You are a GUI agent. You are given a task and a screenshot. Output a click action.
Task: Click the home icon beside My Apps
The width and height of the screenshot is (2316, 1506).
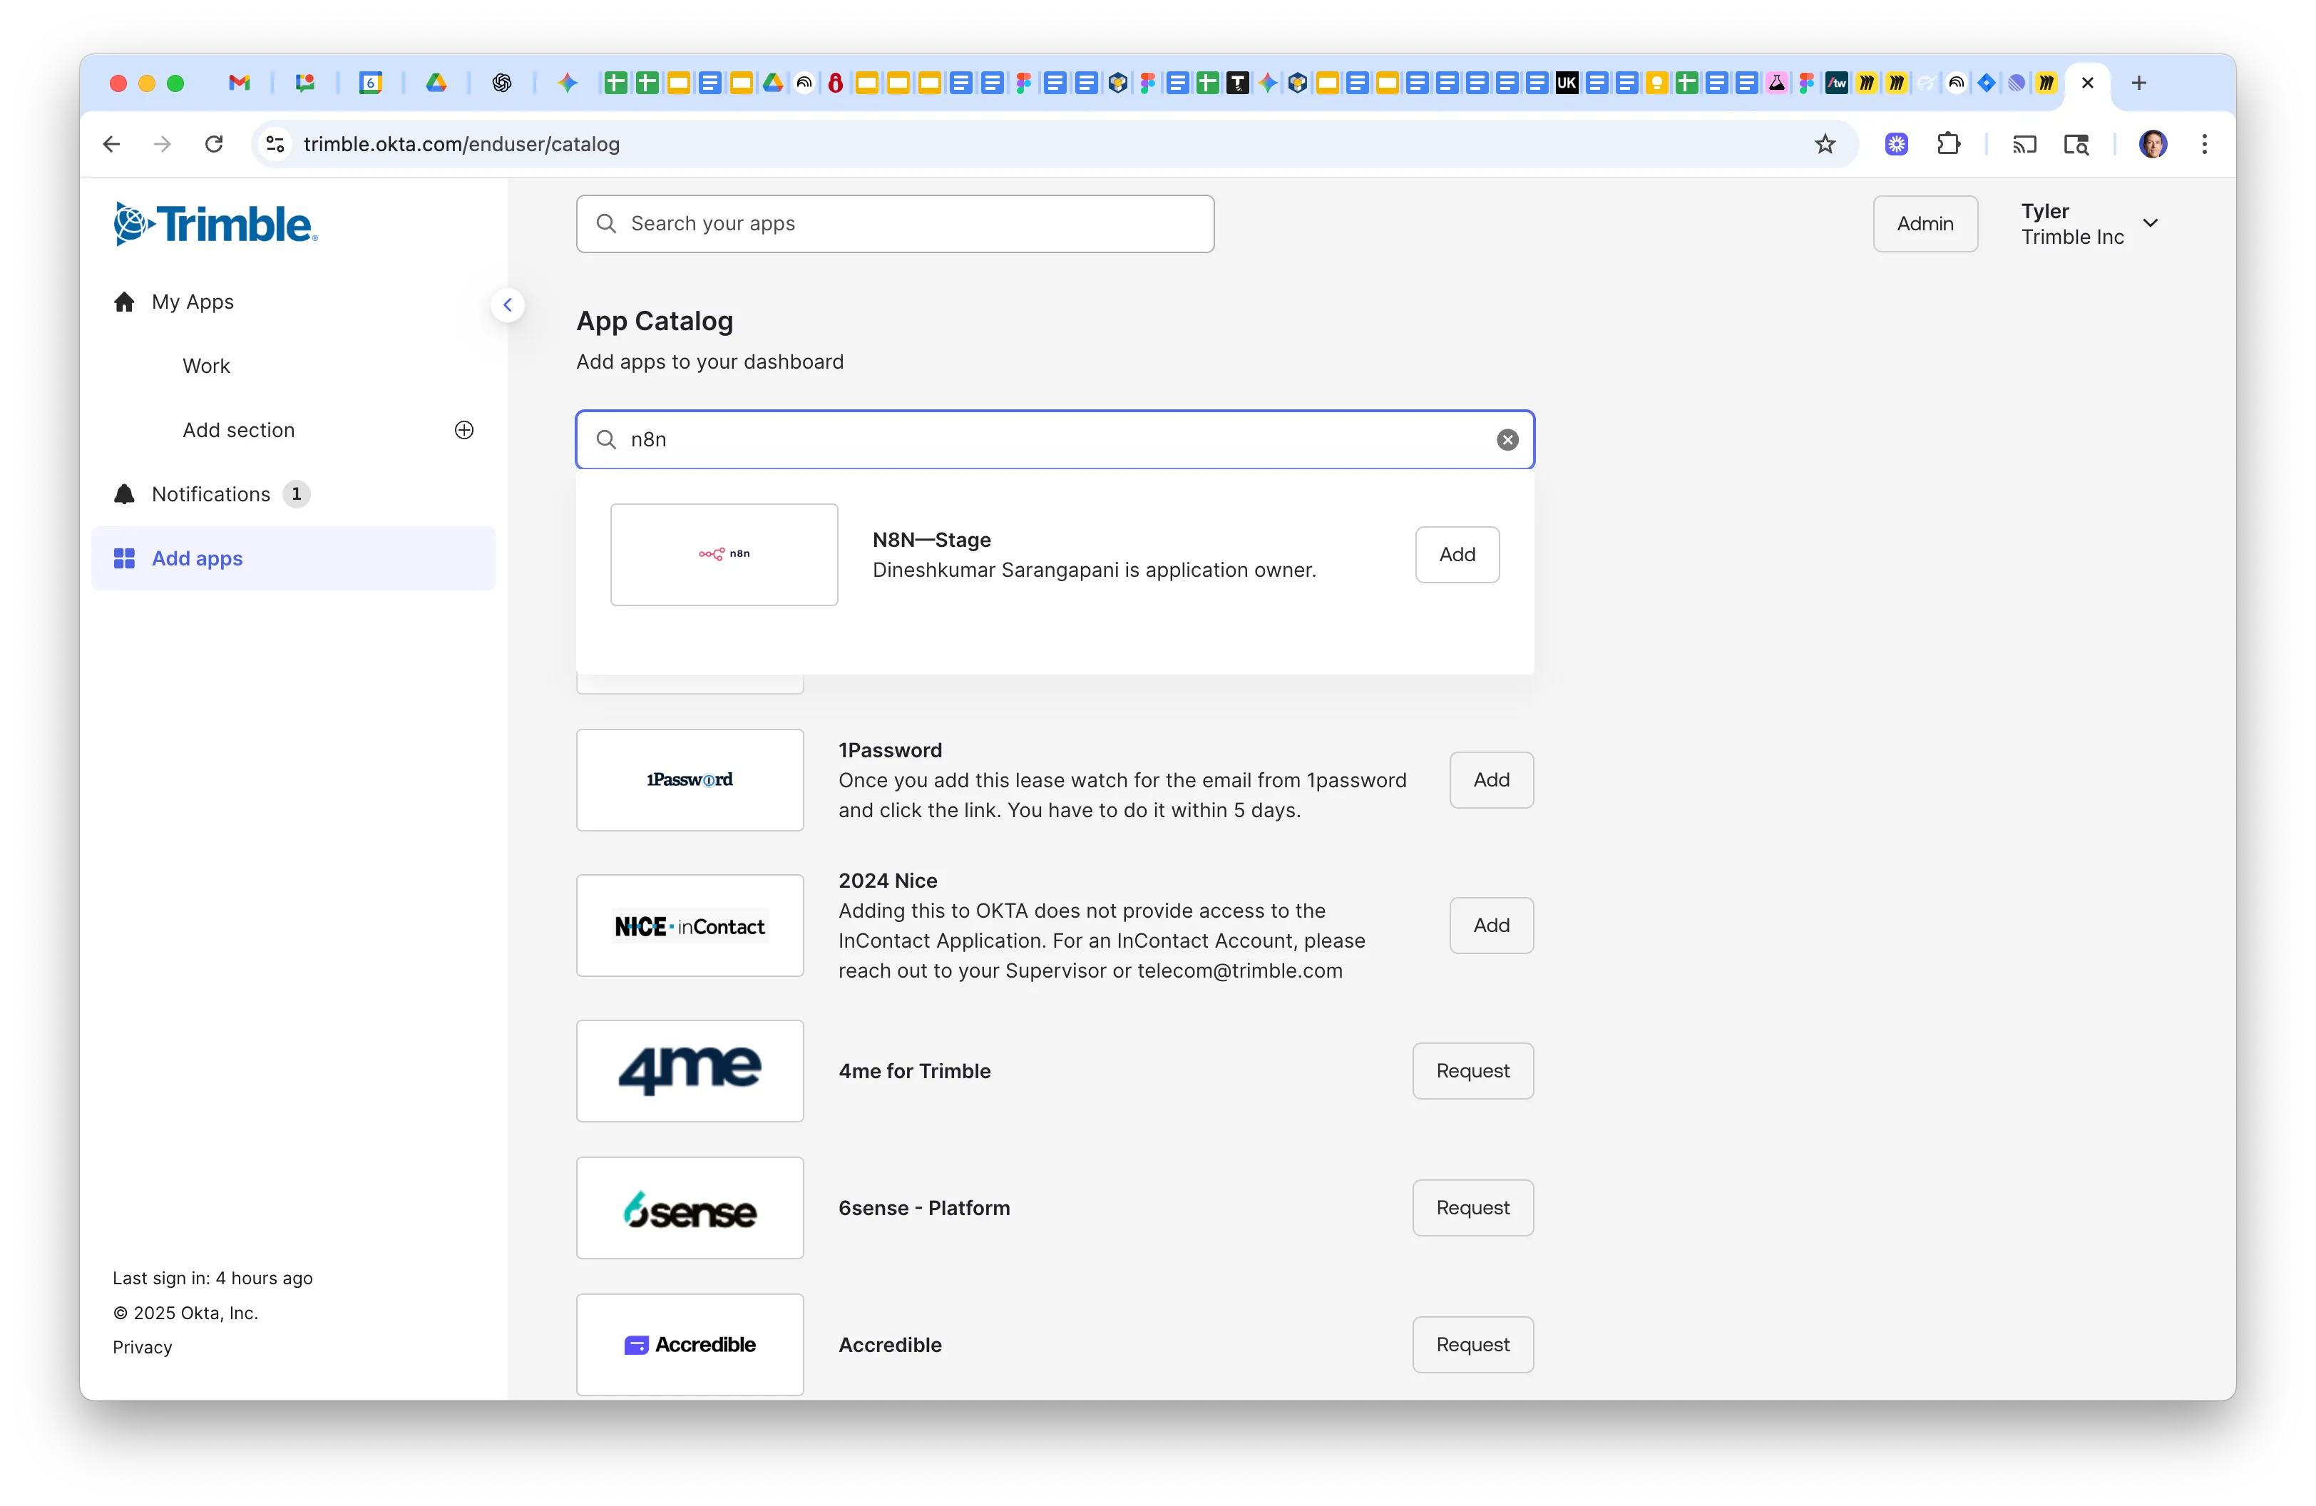tap(125, 302)
